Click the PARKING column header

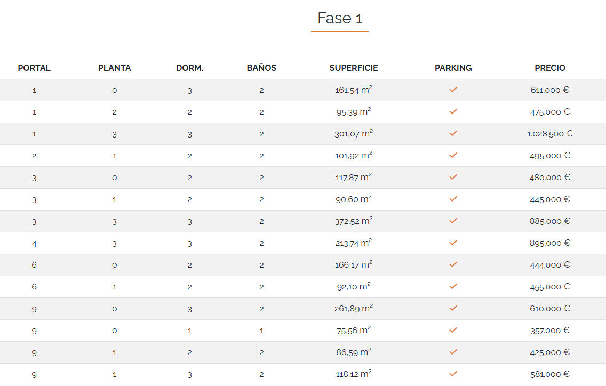pos(453,68)
